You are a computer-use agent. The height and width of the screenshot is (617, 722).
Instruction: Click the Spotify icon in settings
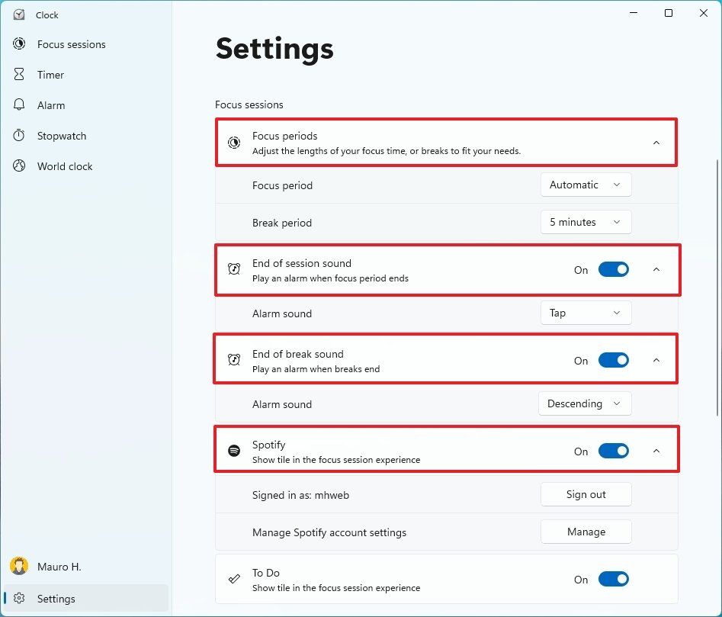[x=234, y=450]
